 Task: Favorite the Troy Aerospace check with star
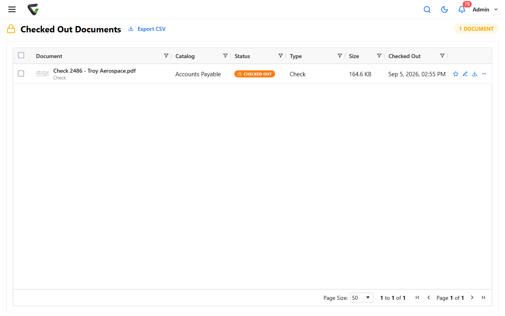coord(456,74)
